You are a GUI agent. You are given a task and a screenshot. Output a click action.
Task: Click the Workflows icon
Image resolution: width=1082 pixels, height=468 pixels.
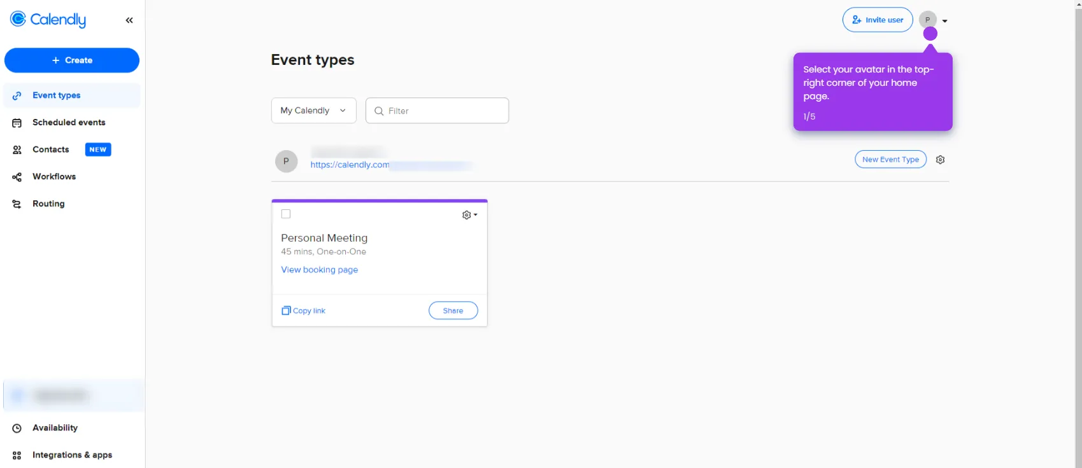[x=17, y=177]
